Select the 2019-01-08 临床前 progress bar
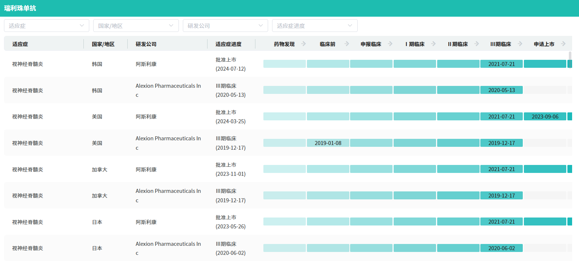The width and height of the screenshot is (579, 265). click(x=328, y=143)
